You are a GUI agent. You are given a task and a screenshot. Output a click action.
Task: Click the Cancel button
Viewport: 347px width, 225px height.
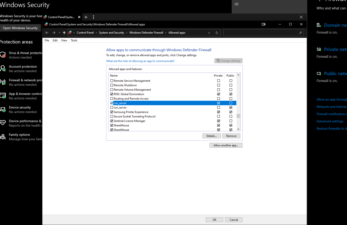(x=234, y=220)
